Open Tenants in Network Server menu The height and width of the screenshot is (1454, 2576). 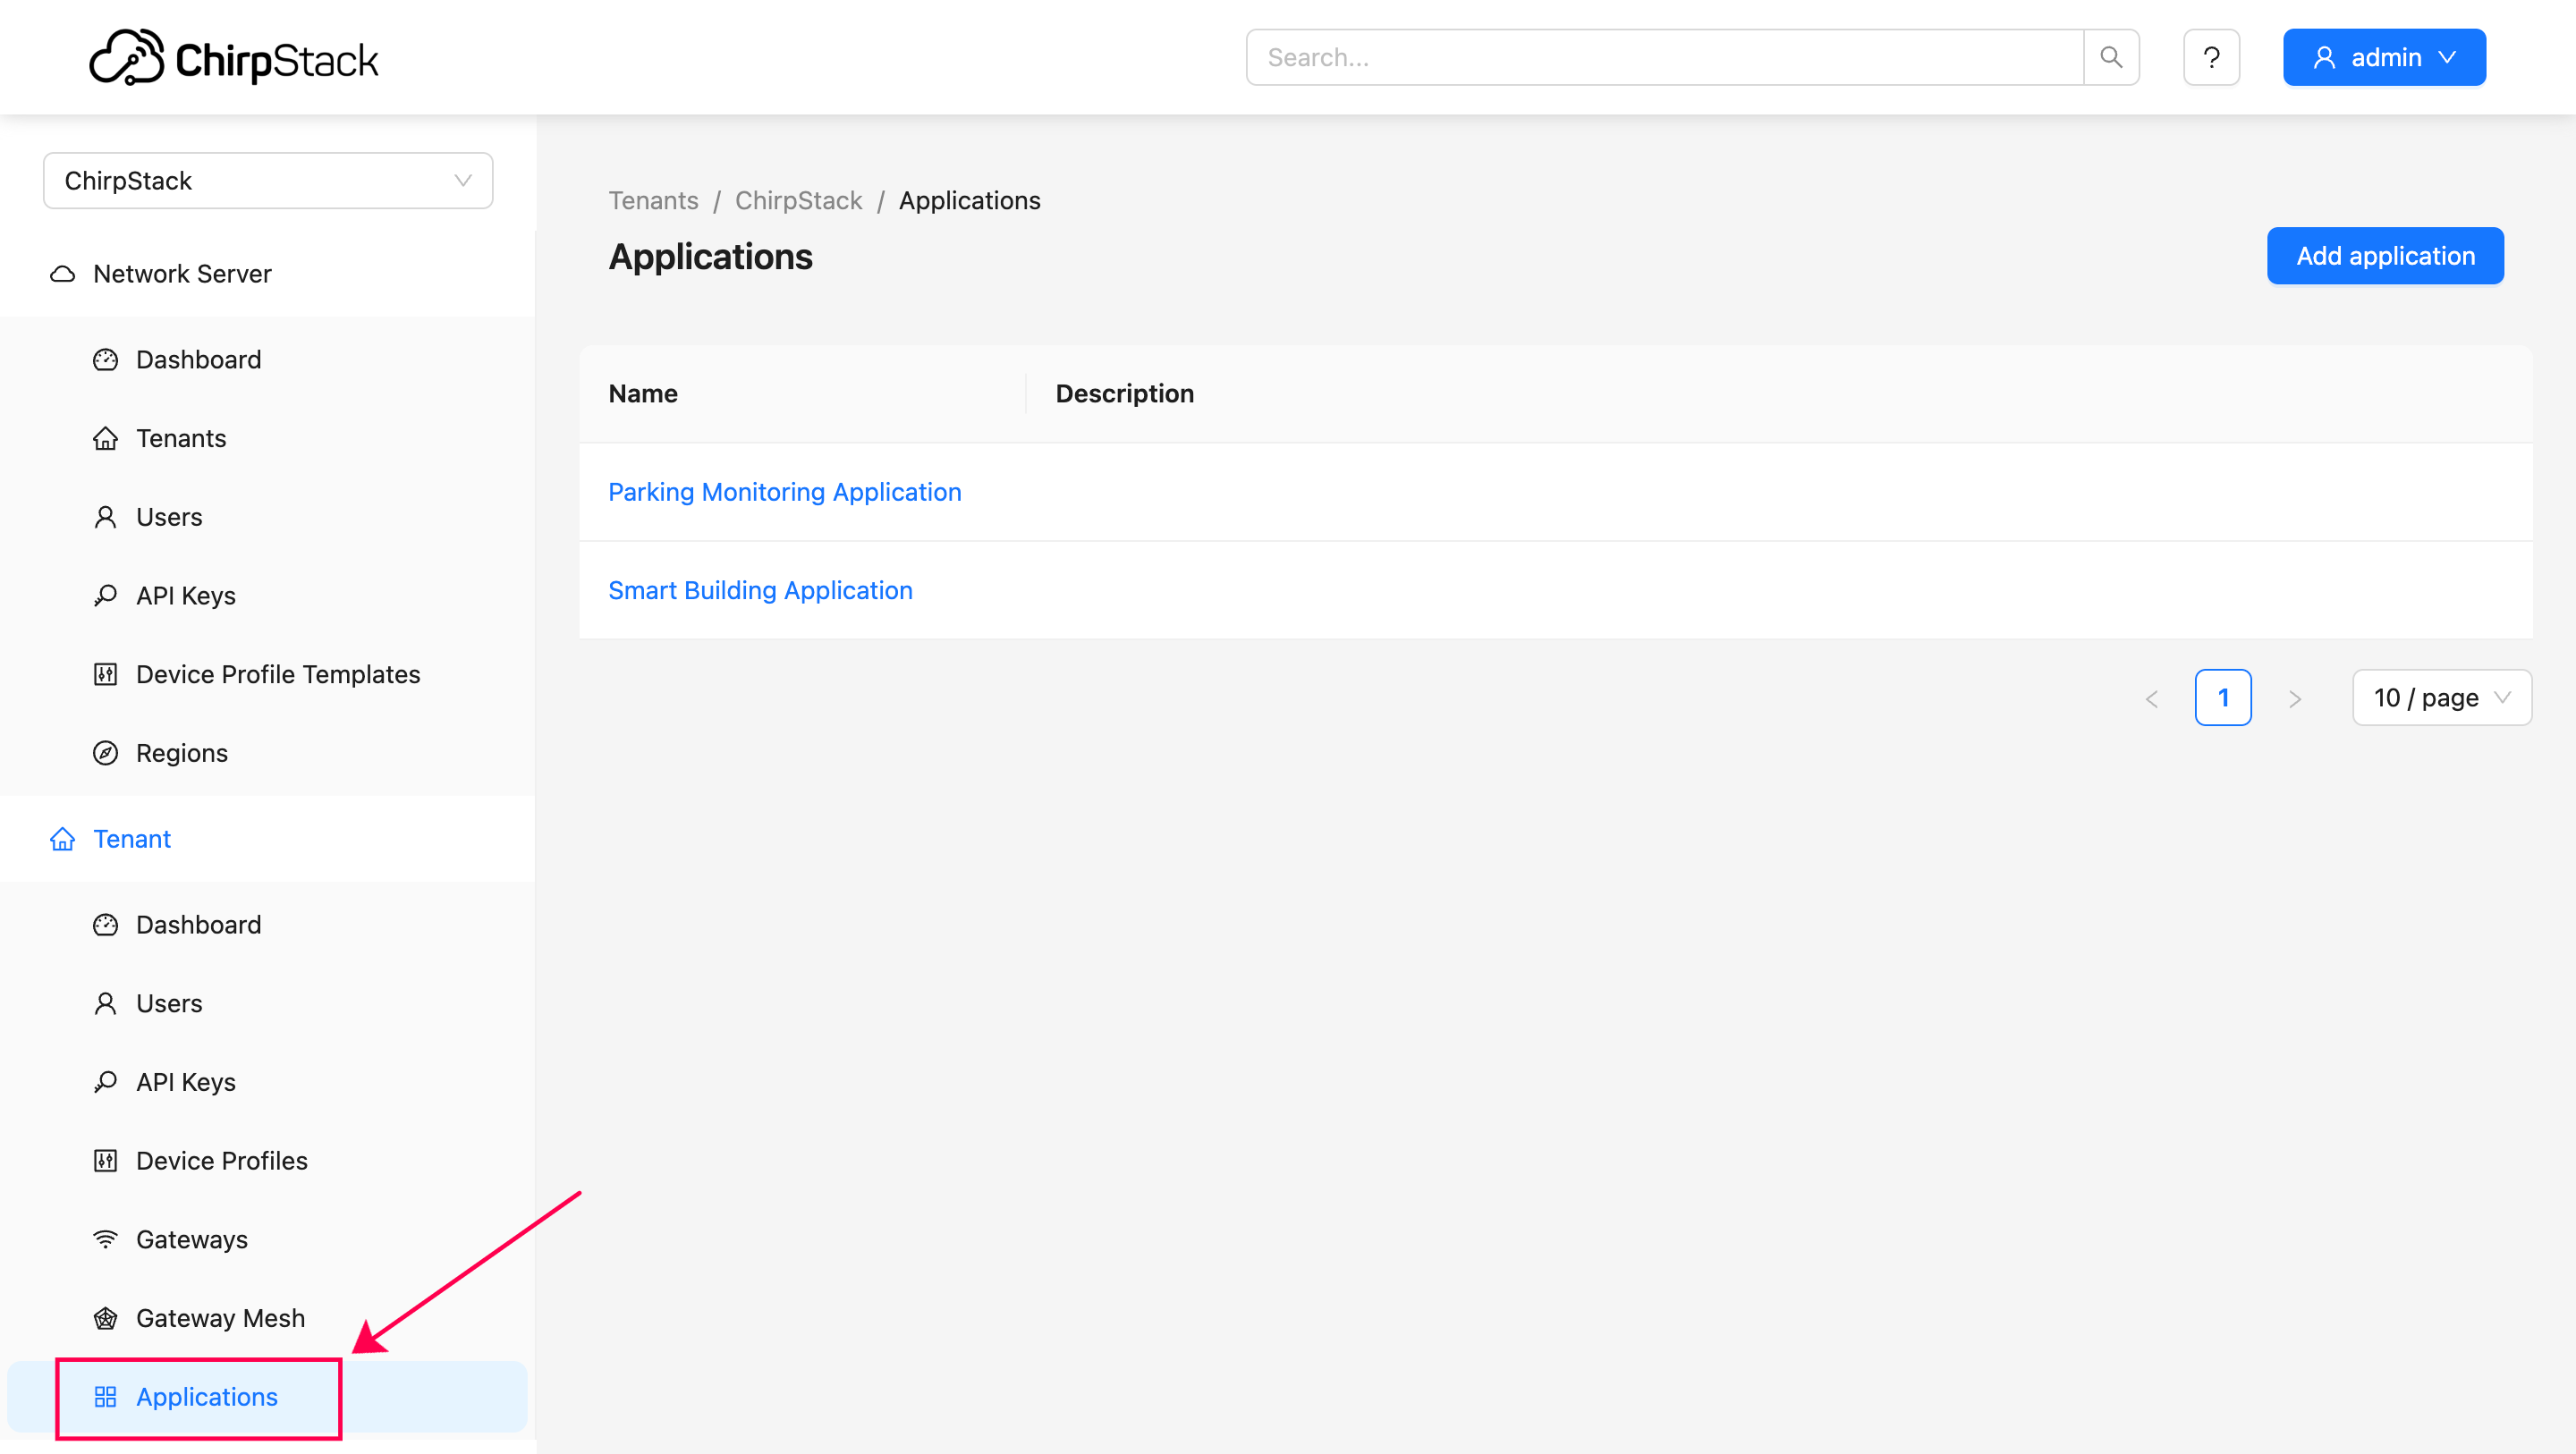181,438
